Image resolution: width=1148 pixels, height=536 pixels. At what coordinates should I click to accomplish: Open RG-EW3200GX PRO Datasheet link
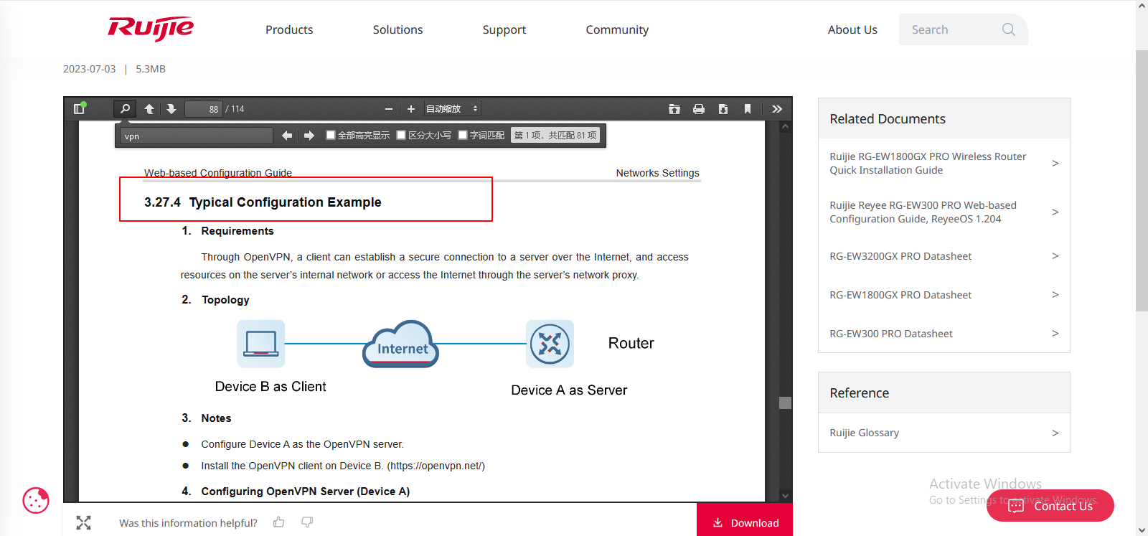(900, 256)
